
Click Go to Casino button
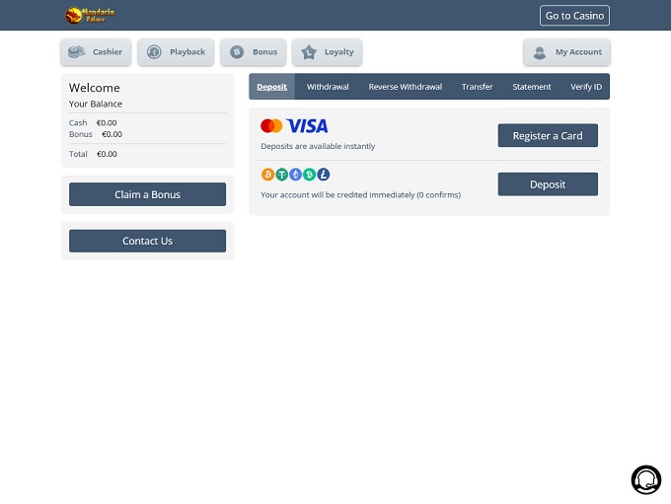coord(574,16)
